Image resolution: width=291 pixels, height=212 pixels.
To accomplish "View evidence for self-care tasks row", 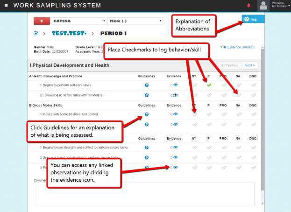I will [x=174, y=85].
